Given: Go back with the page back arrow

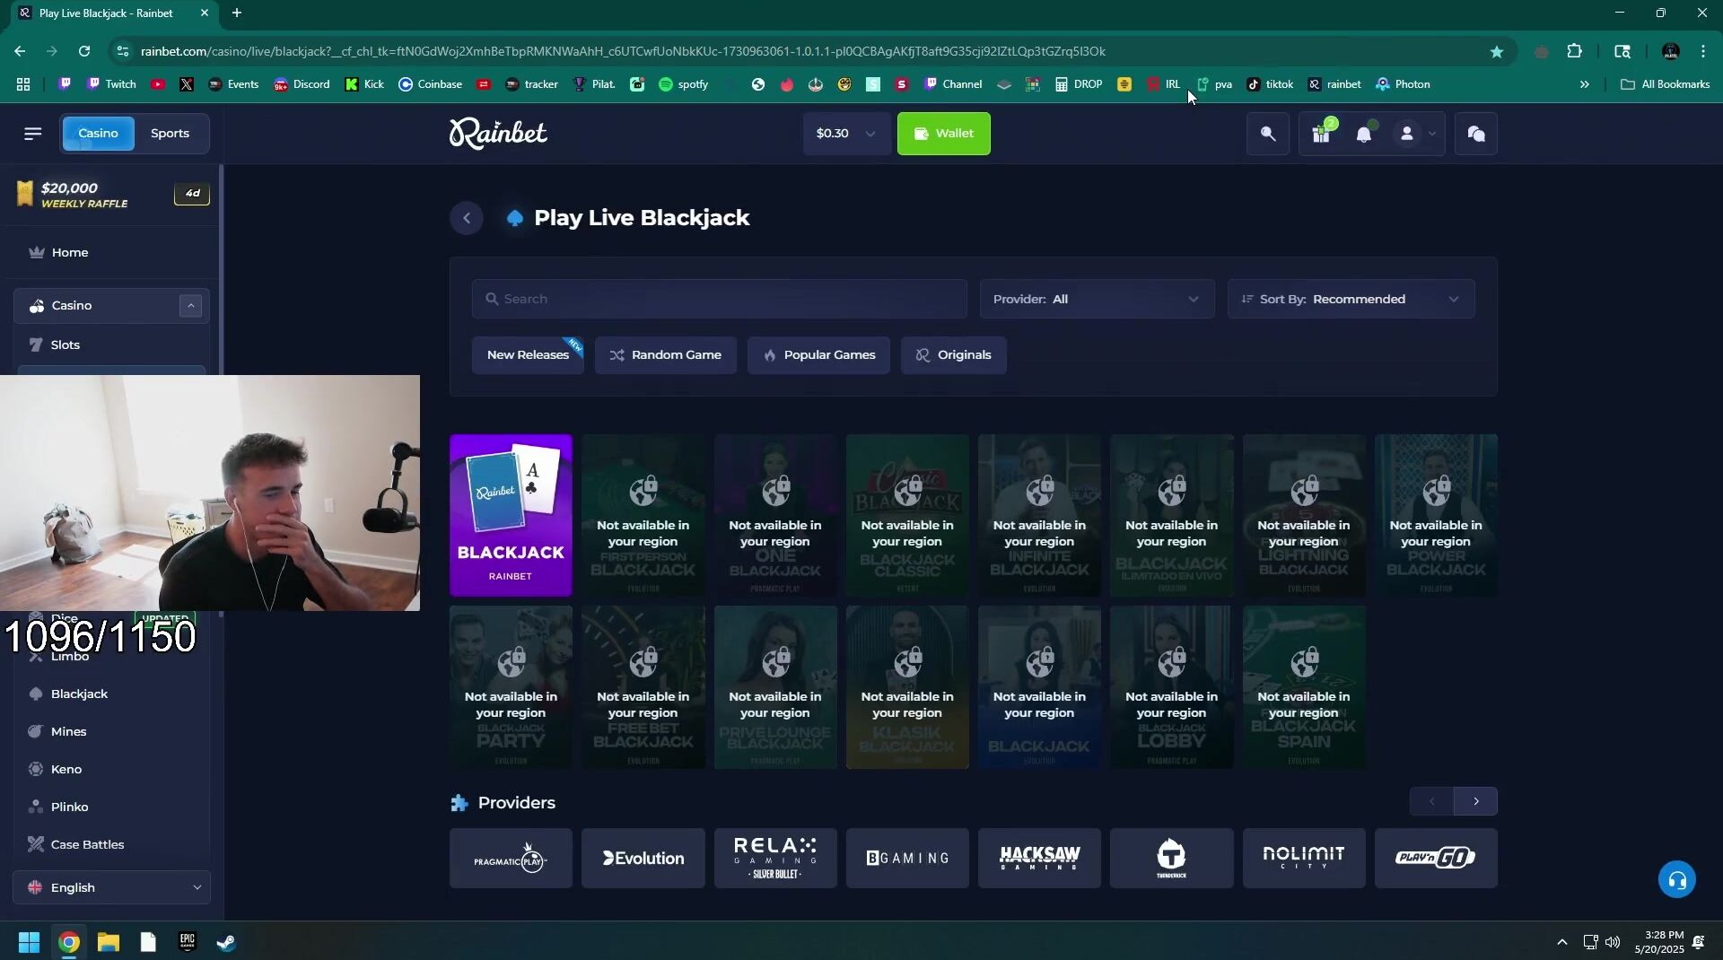Looking at the screenshot, I should [467, 218].
